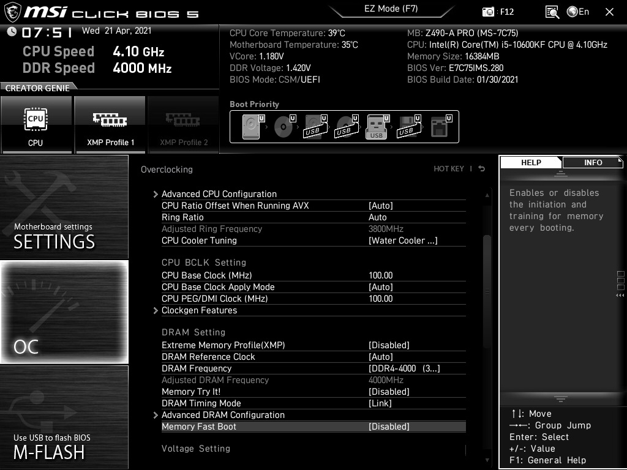
Task: Open the HOT KEY list
Action: 449,169
